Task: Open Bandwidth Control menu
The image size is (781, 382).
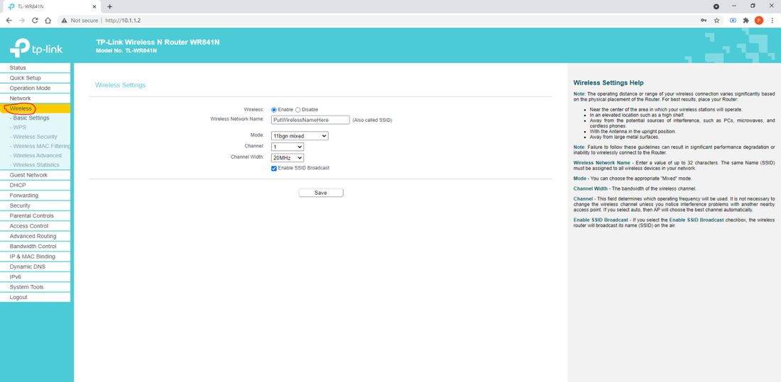Action: click(35, 246)
